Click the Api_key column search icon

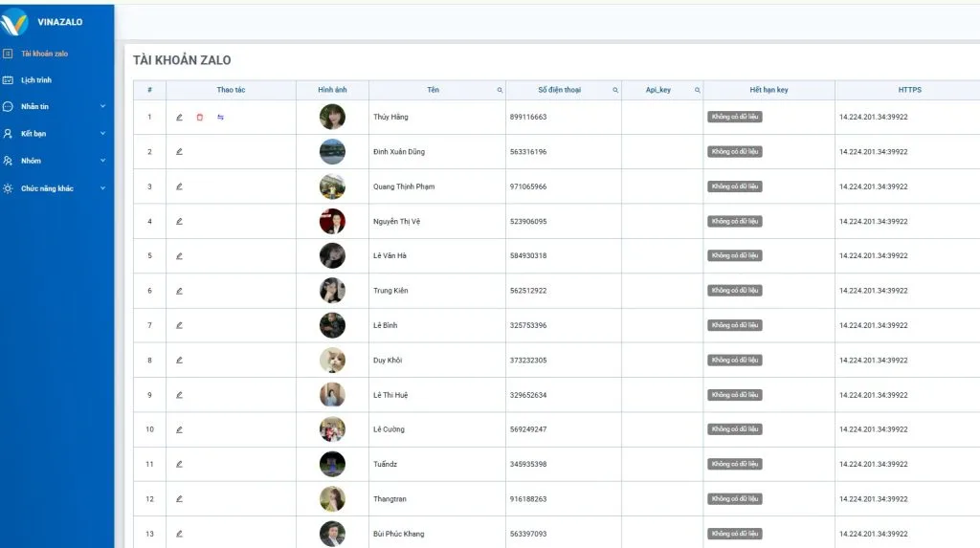coord(697,90)
